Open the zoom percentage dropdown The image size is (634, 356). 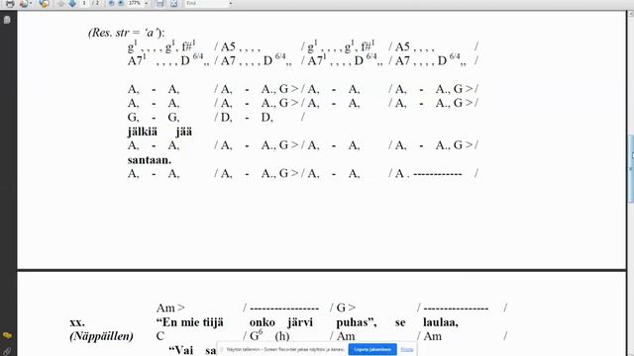[147, 4]
